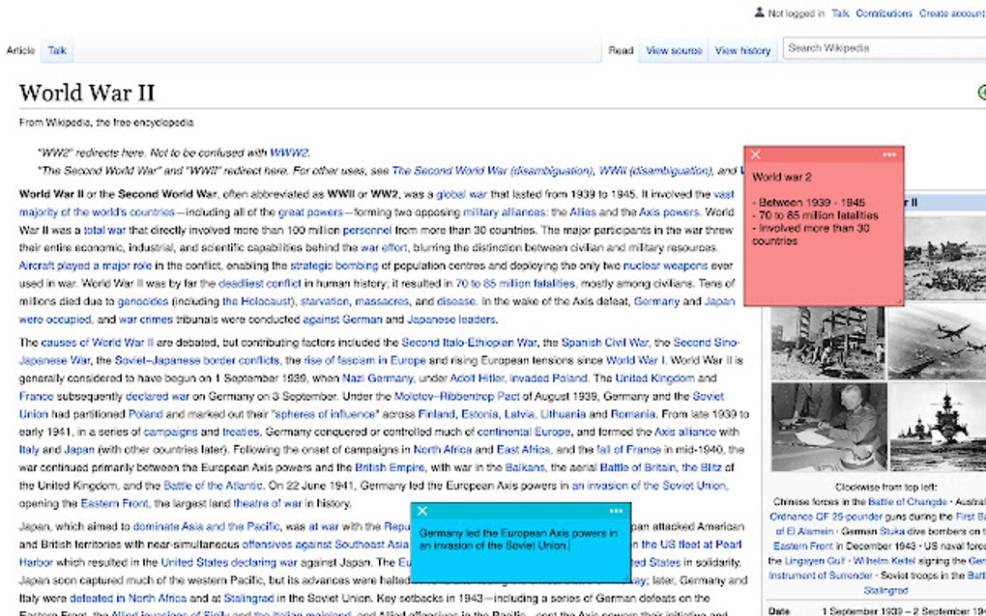
Task: Click the resize handle on the red note
Action: pos(899,302)
